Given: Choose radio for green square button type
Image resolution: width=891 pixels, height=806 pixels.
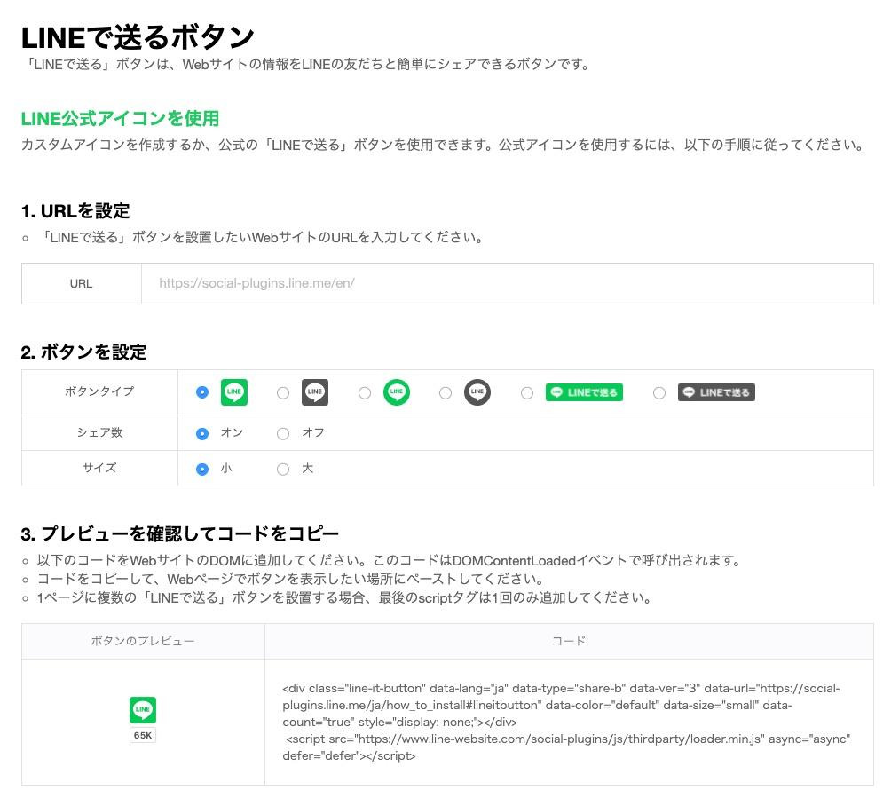Looking at the screenshot, I should (x=202, y=392).
